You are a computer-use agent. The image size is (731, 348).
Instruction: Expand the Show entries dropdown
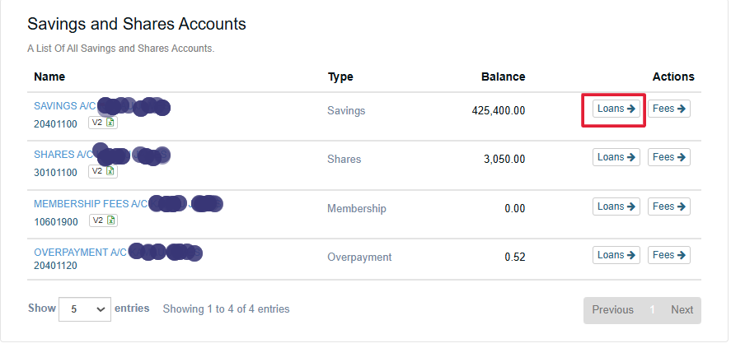click(x=85, y=309)
